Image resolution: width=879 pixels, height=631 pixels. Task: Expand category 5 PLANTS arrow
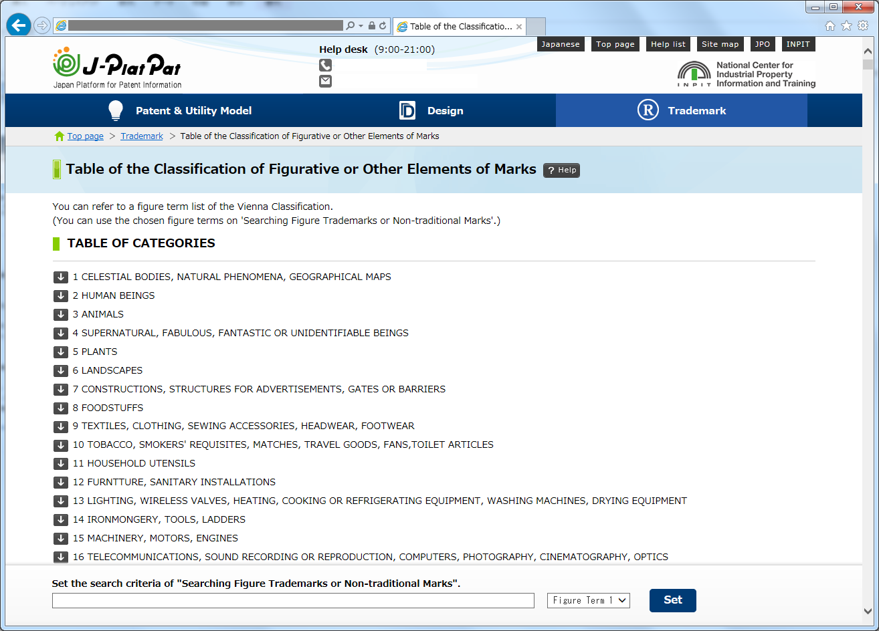tap(61, 352)
